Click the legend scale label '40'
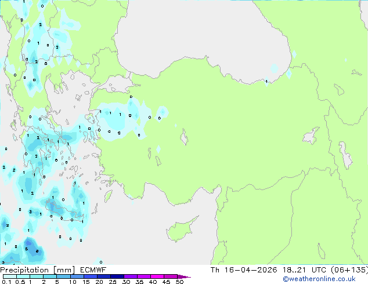Image resolution: width=368 pixels, height=284 pixels. pyautogui.click(x=153, y=282)
